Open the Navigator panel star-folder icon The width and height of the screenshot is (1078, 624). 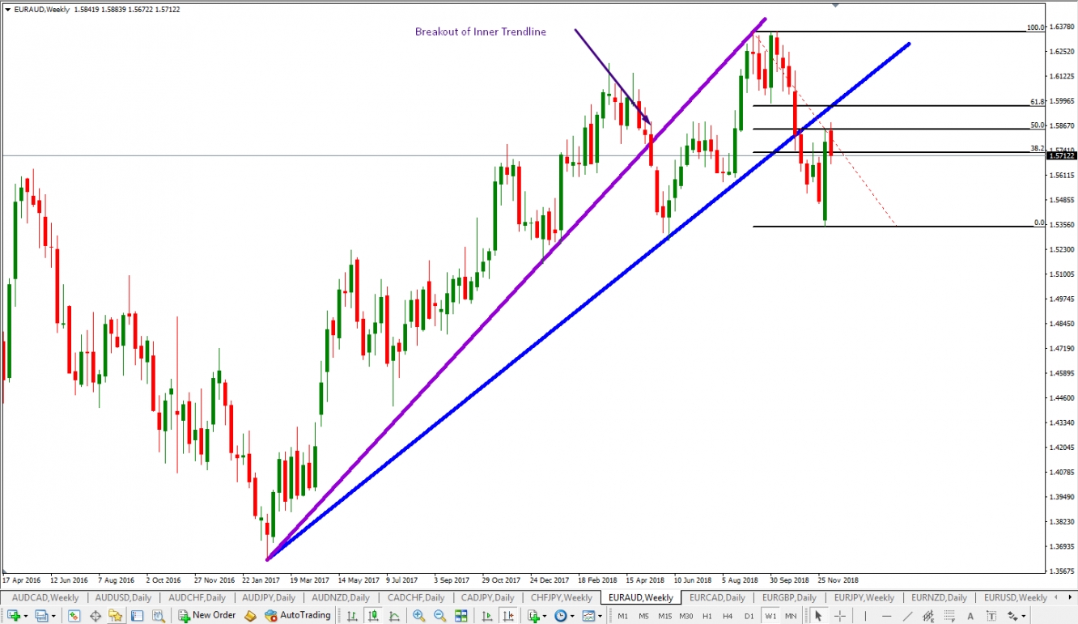116,616
